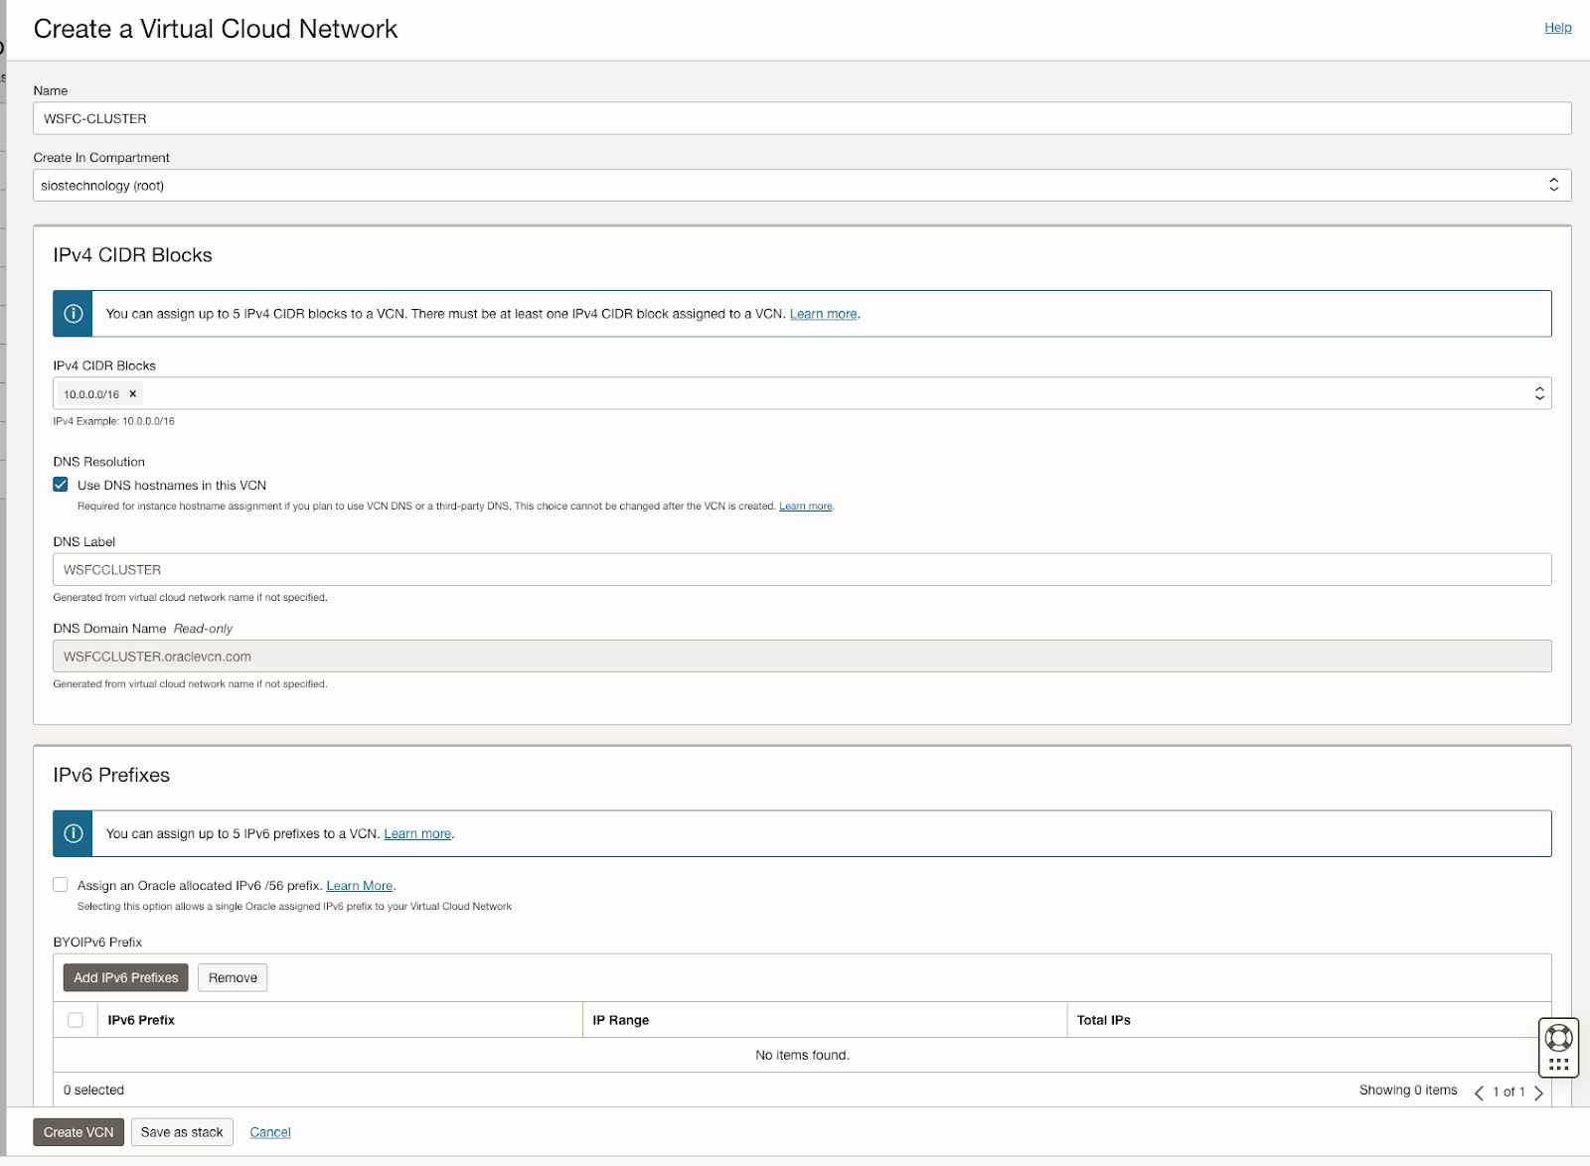
Task: Select all rows in IPv6 Prefix table
Action: (76, 1020)
